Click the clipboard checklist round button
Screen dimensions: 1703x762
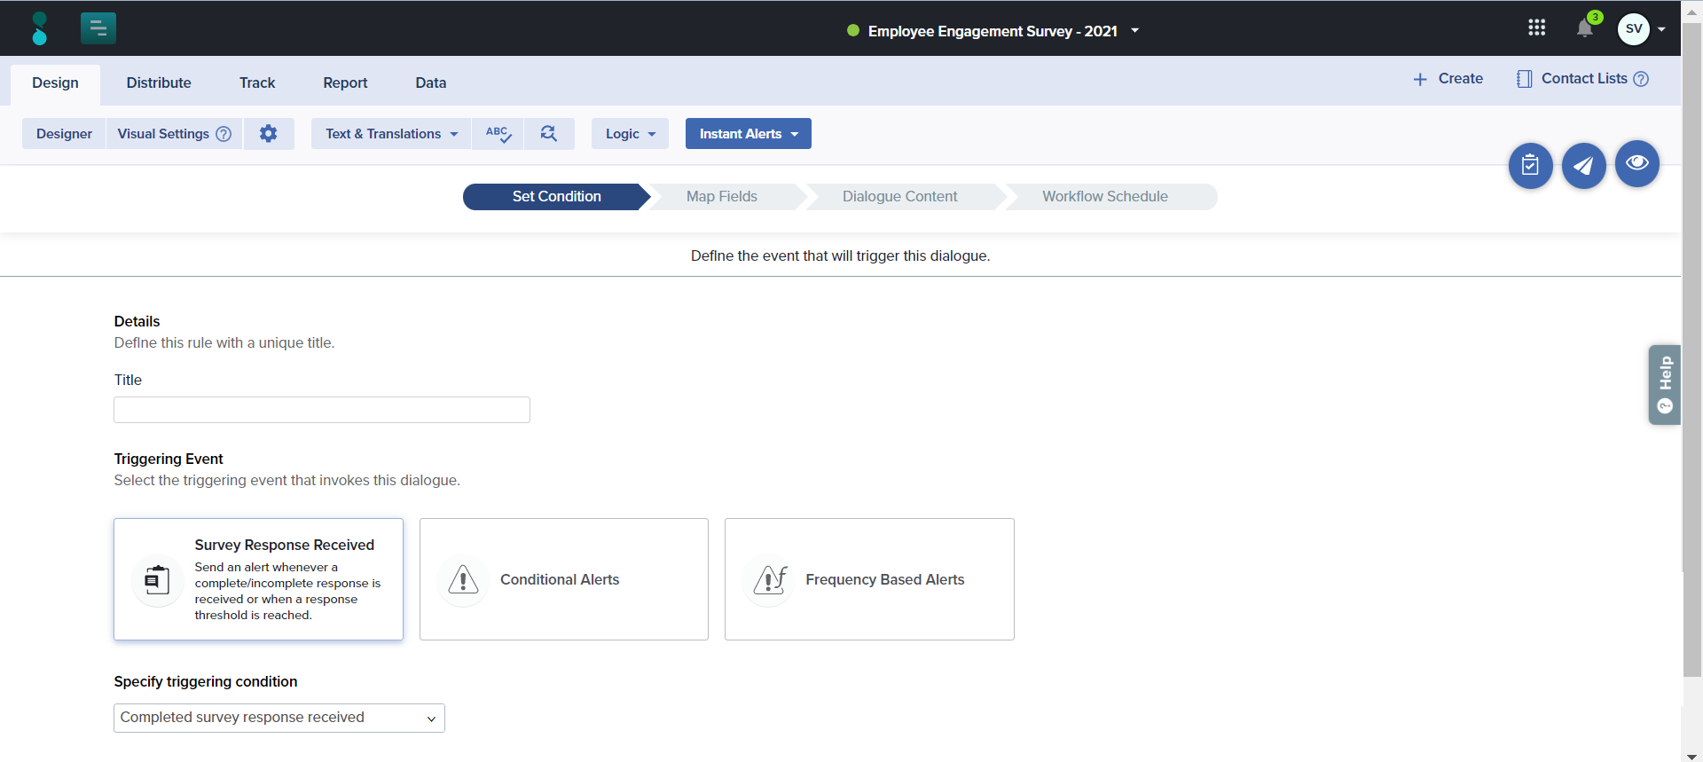(x=1530, y=166)
